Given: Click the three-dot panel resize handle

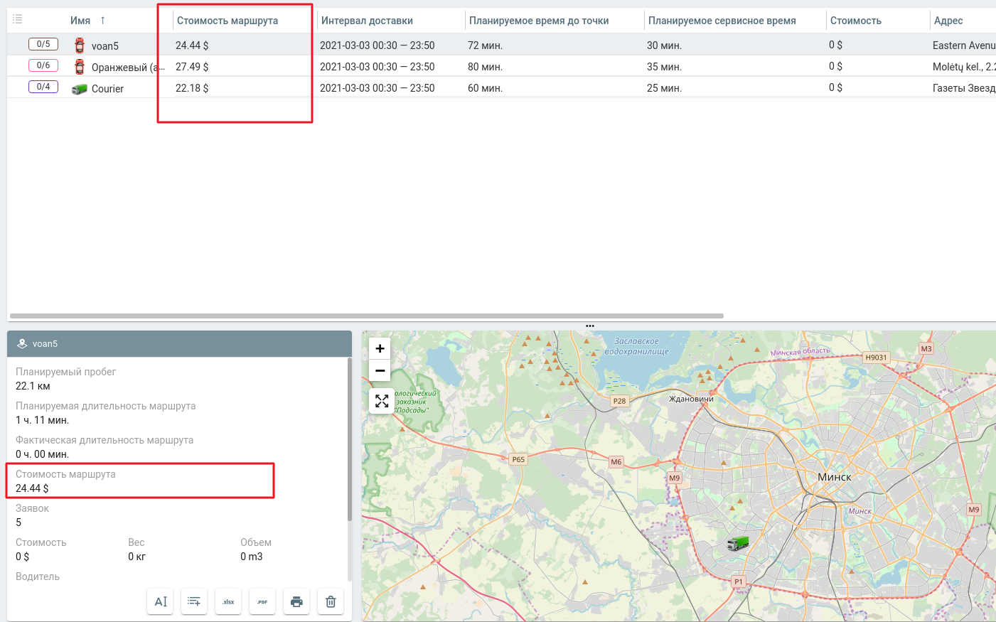Looking at the screenshot, I should pyautogui.click(x=590, y=326).
